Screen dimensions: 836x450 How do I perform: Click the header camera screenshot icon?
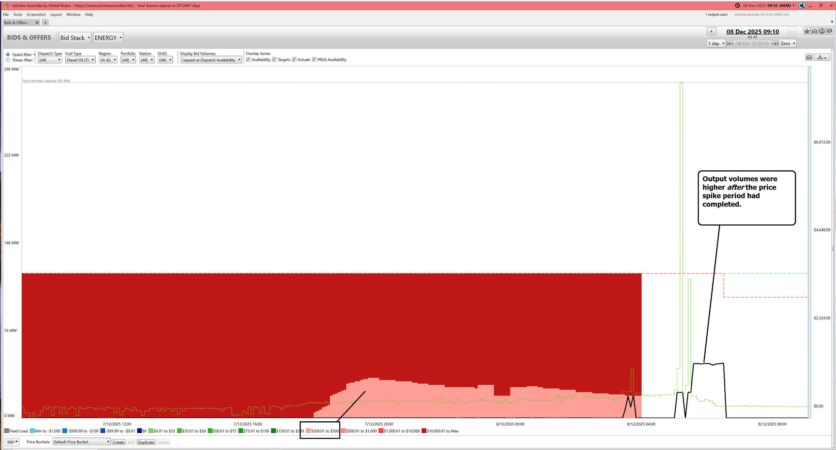point(814,31)
